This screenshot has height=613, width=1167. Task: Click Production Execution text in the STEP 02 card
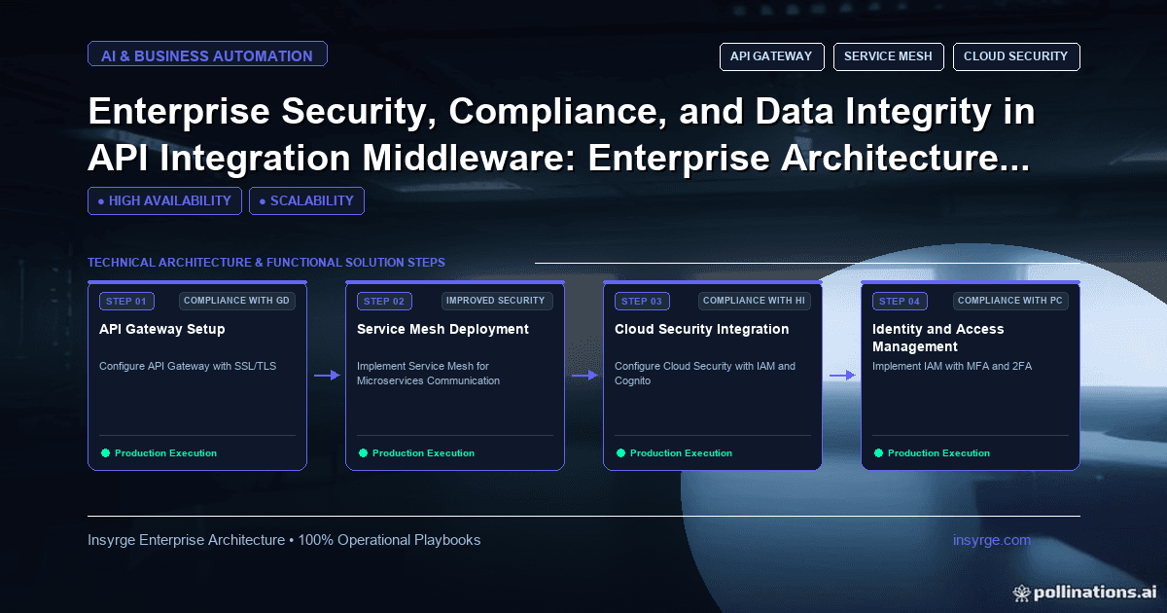point(423,453)
